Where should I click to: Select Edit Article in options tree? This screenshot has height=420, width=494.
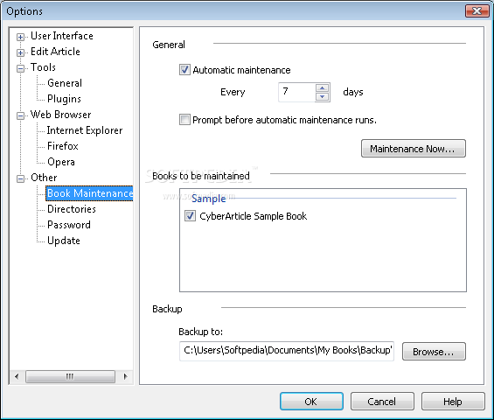[x=55, y=52]
